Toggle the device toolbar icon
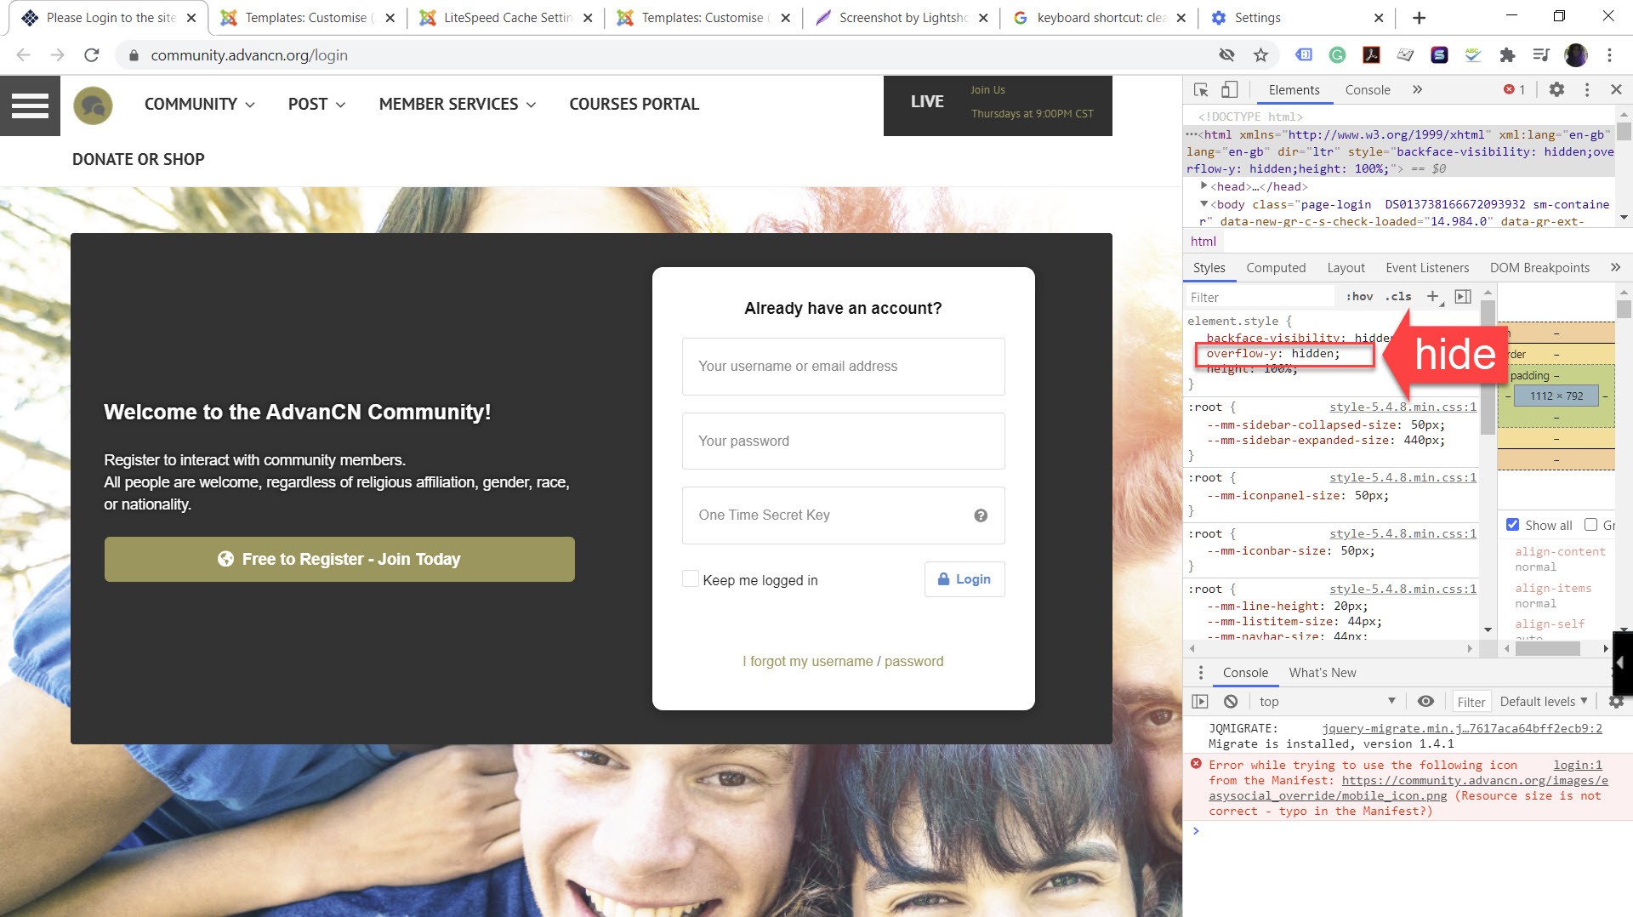1633x917 pixels. pos(1230,89)
